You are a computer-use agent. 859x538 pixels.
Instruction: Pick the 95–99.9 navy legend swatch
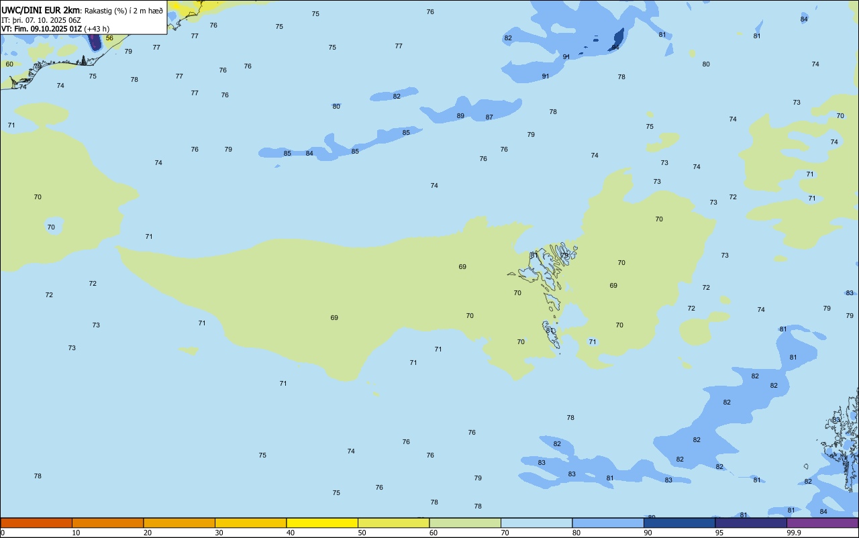click(x=751, y=523)
